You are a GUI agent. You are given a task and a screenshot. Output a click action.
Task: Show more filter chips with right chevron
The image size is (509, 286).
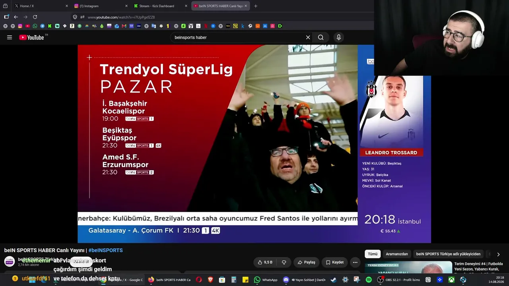(498, 254)
